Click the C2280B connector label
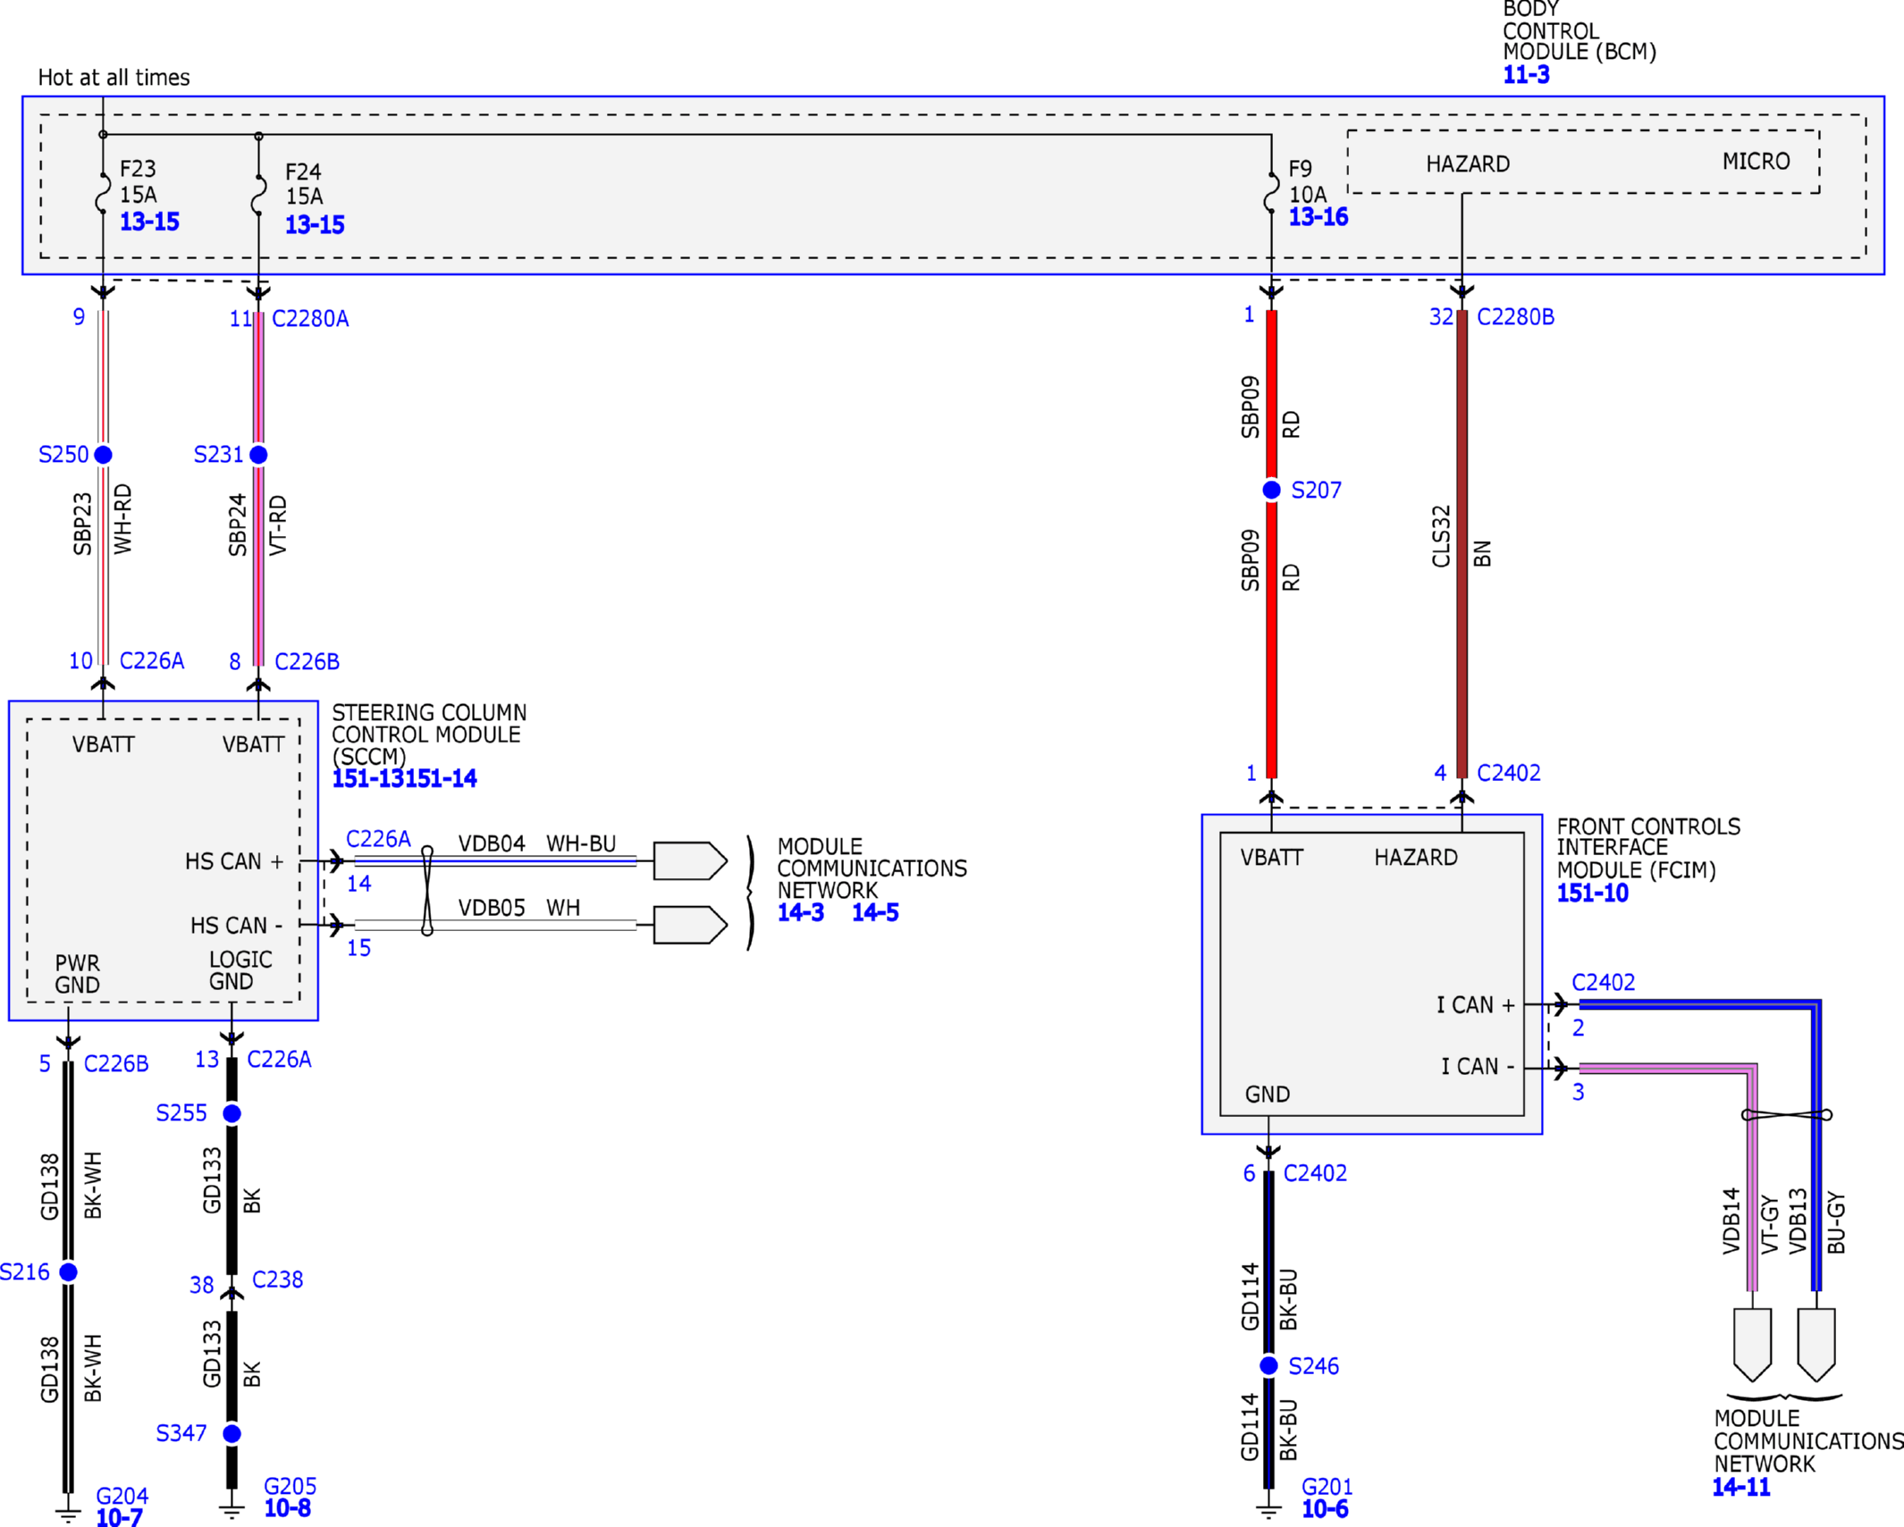Viewport: 1904px width, 1527px height. [x=1515, y=317]
